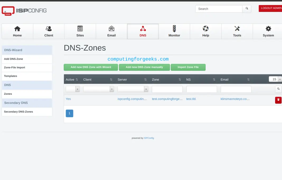The image size is (282, 180).
Task: Click the Zone filter text field
Action: 167,89
